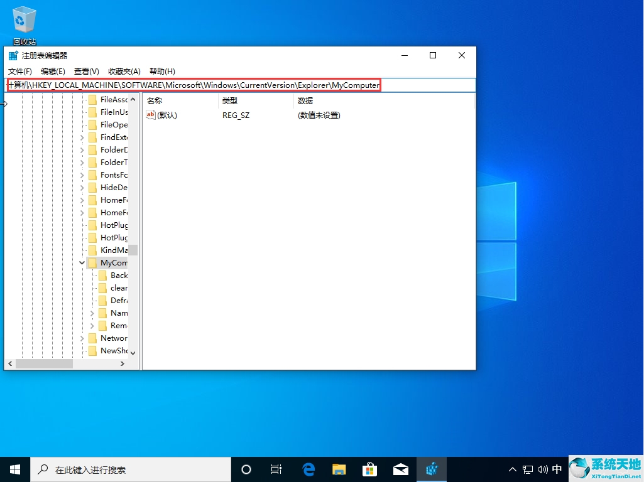Select the Recycle Bin desktop icon
This screenshot has height=482, width=644.
point(24,19)
